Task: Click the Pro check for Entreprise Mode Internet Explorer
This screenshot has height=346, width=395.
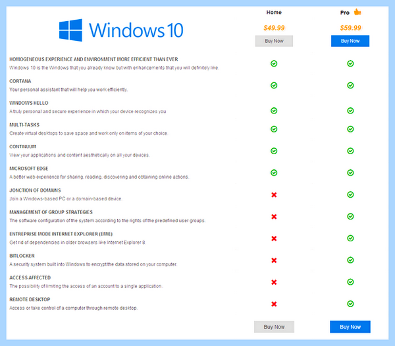Action: coord(350,238)
